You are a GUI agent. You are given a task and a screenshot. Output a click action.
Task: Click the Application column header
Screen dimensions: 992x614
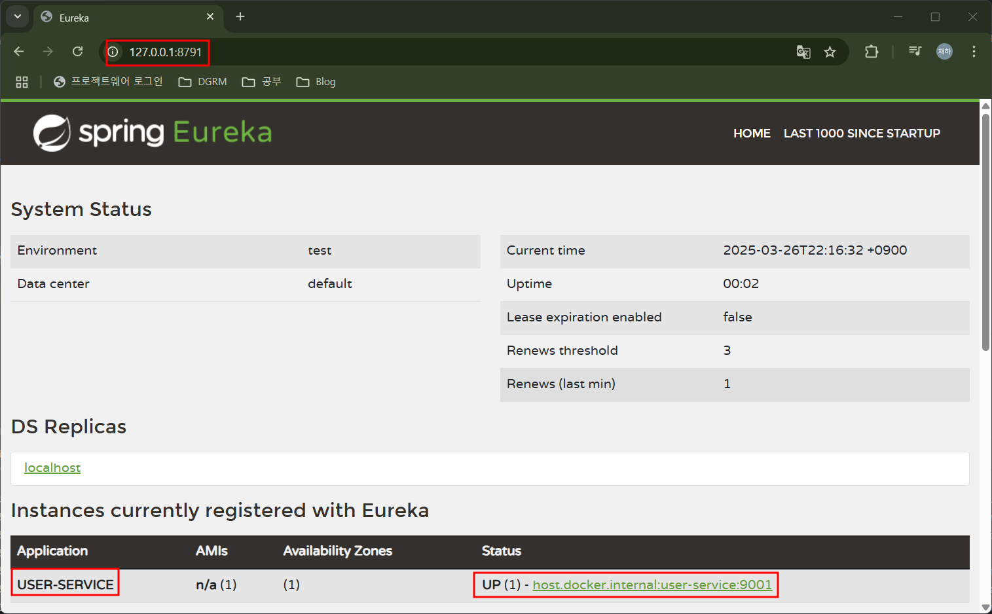point(52,551)
